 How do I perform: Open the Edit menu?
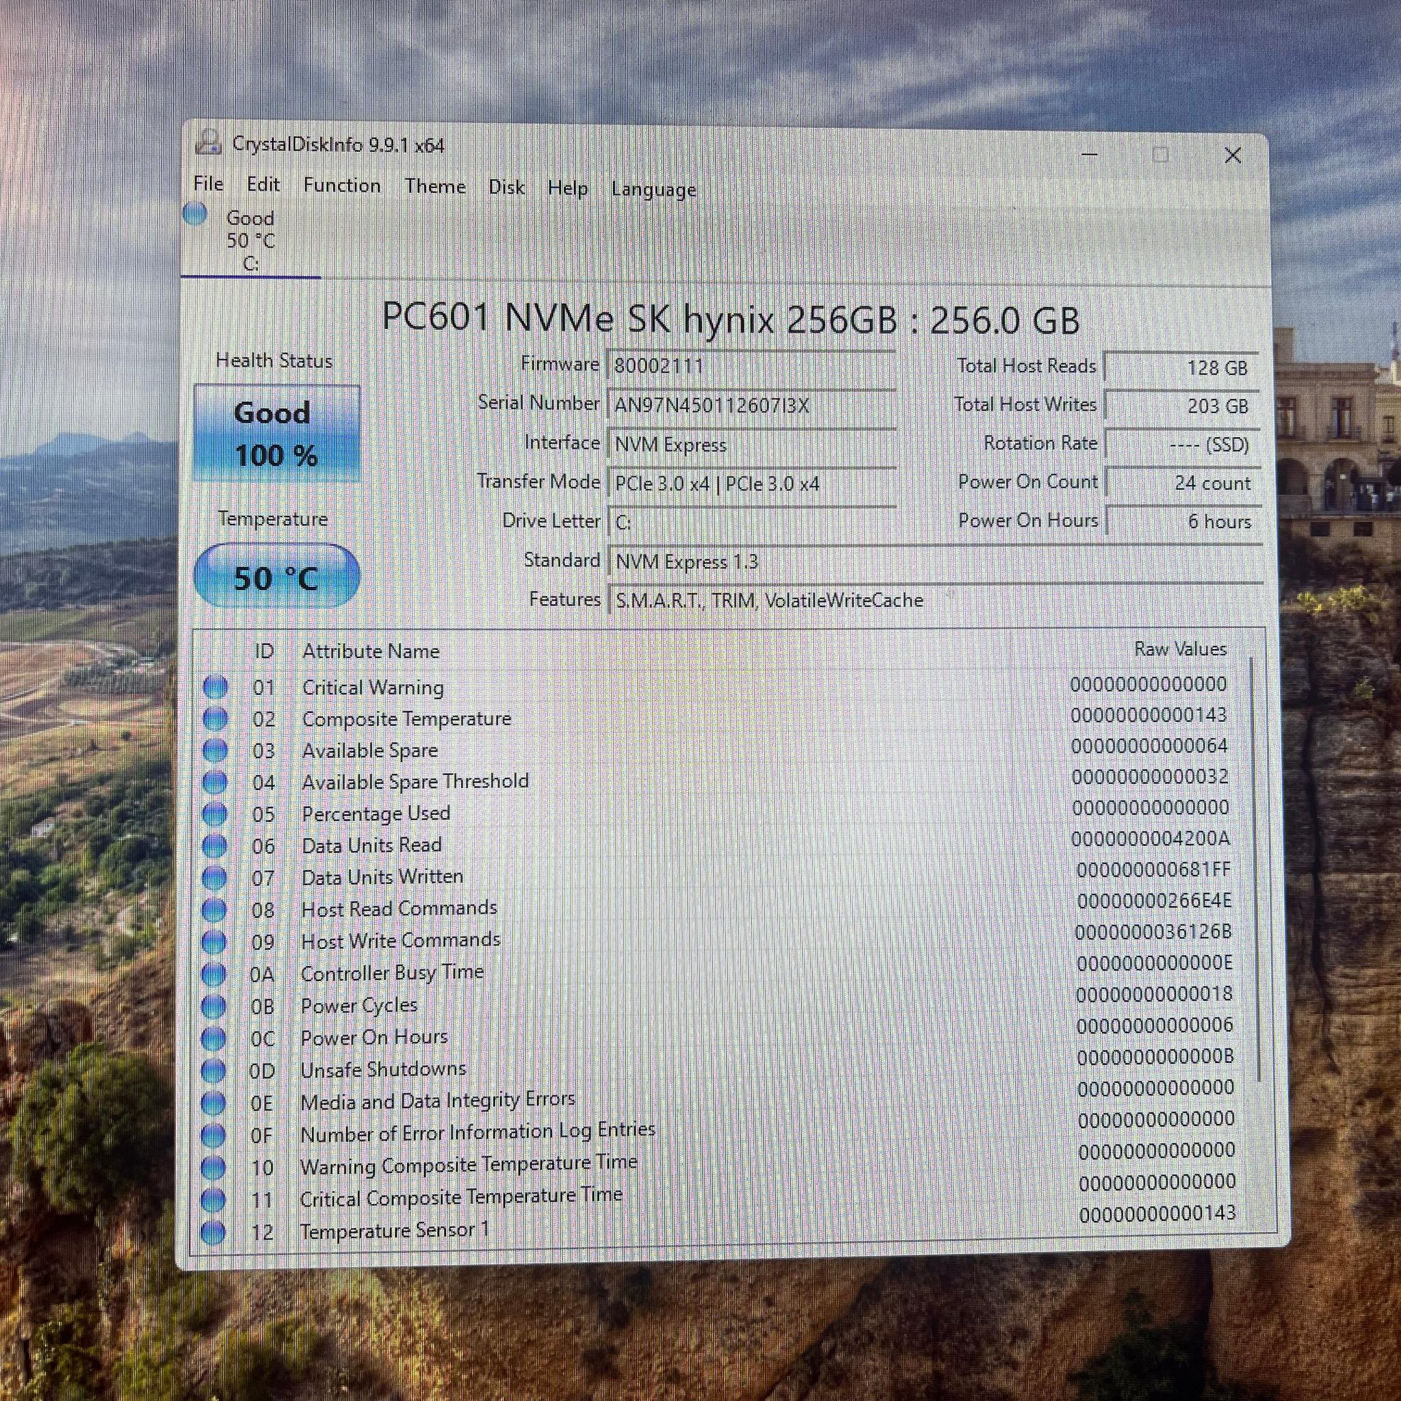coord(263,184)
